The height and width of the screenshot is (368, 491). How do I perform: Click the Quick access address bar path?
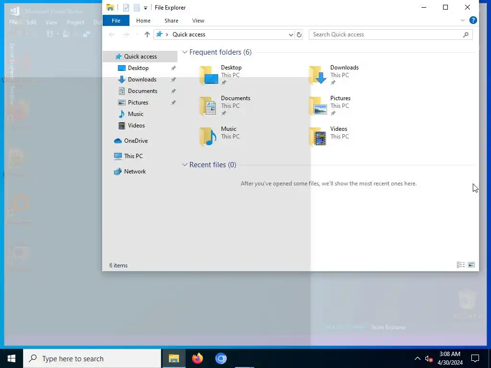tap(189, 34)
